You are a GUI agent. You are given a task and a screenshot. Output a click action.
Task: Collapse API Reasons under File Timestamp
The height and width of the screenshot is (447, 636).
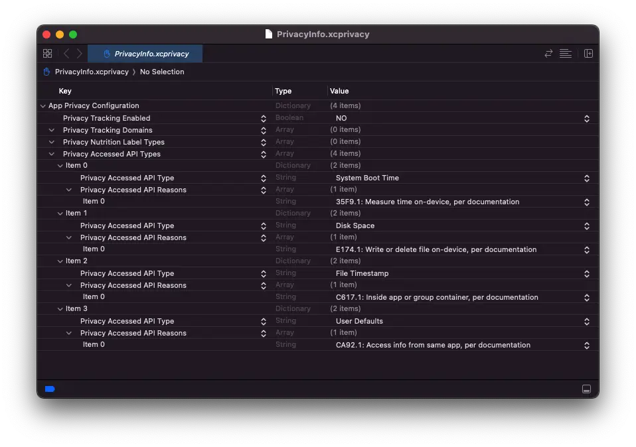[69, 285]
